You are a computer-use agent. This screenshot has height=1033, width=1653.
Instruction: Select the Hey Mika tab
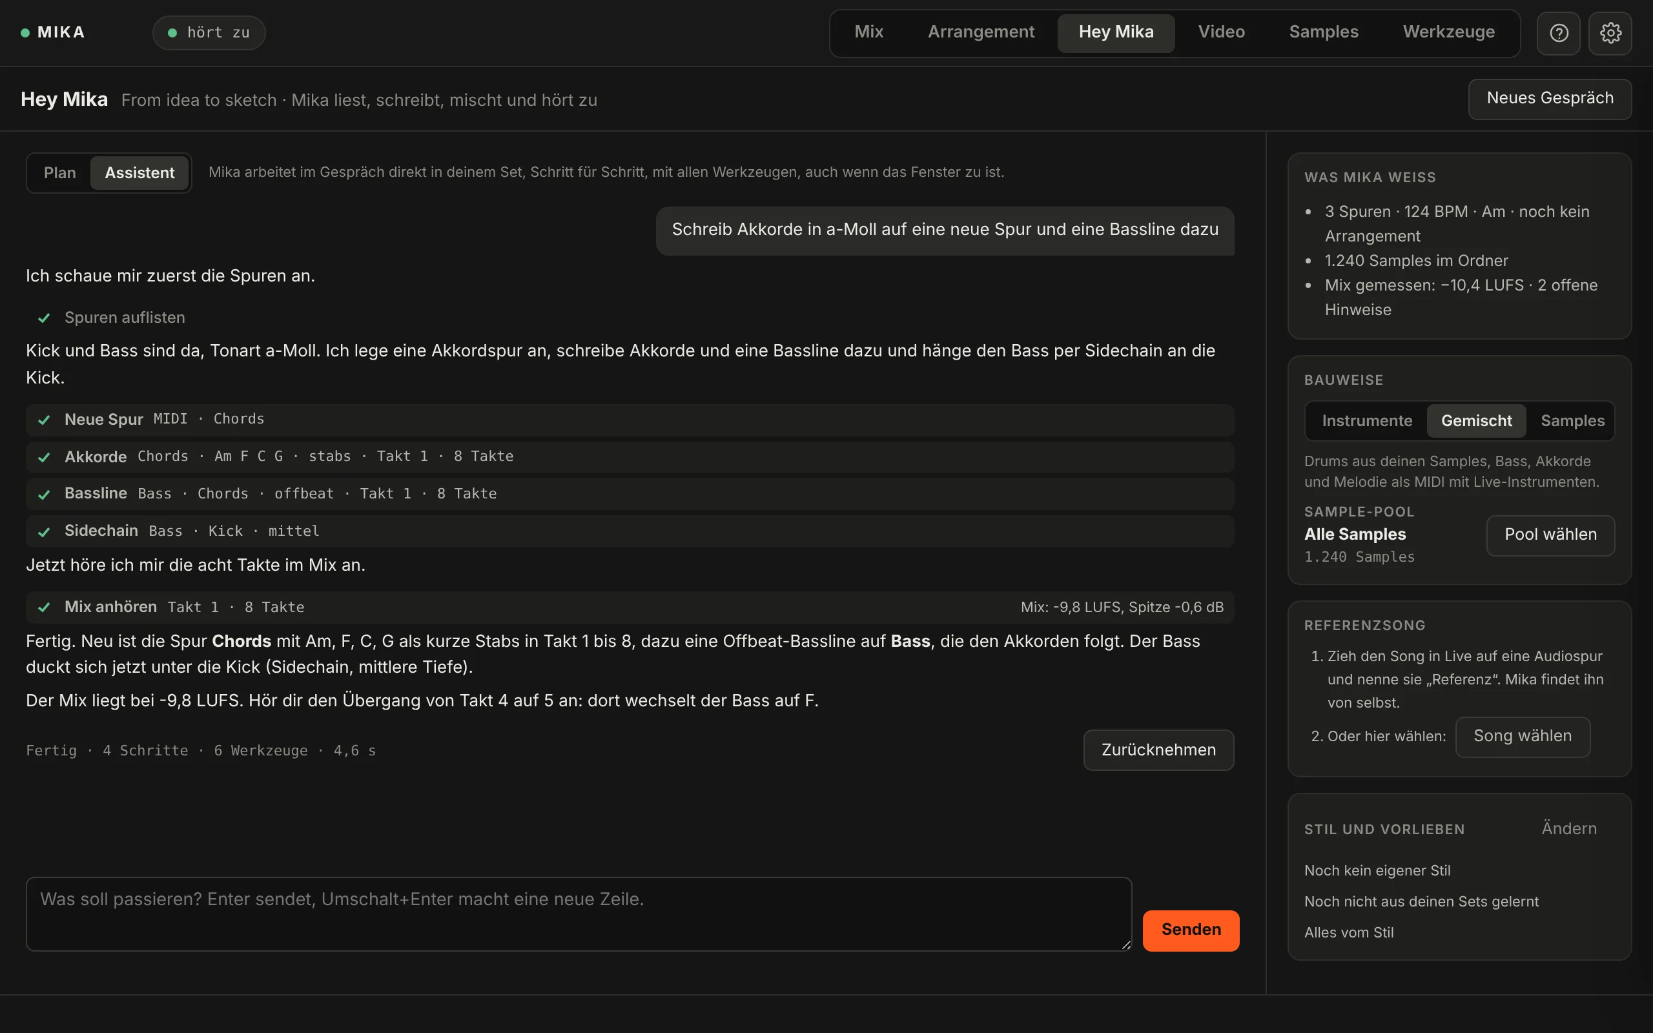pyautogui.click(x=1116, y=32)
